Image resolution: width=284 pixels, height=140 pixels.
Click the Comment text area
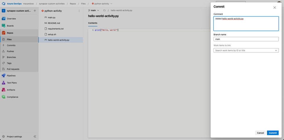(246, 24)
